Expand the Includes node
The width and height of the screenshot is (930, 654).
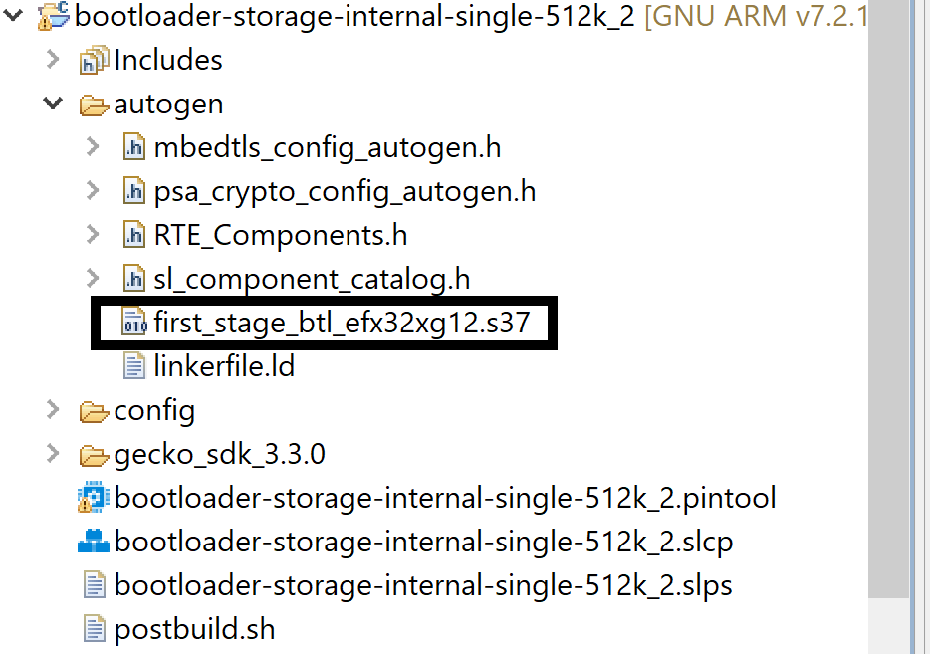pyautogui.click(x=54, y=60)
